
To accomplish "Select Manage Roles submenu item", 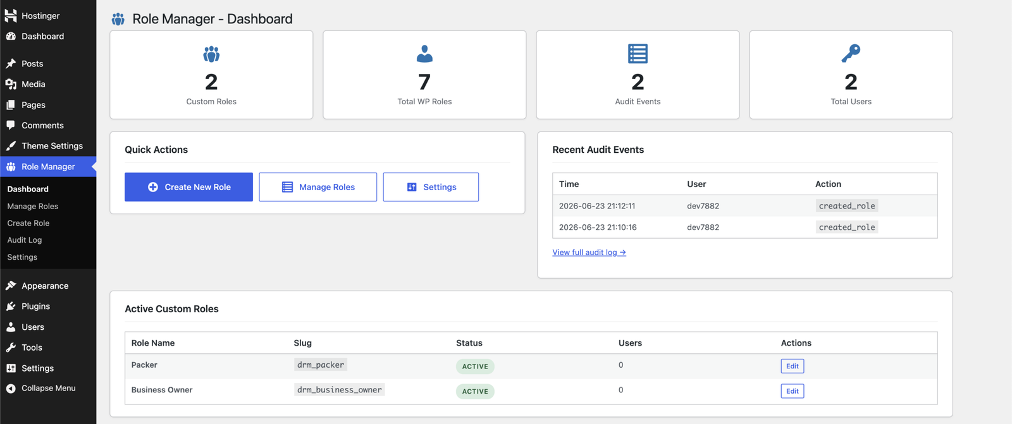I will [32, 206].
